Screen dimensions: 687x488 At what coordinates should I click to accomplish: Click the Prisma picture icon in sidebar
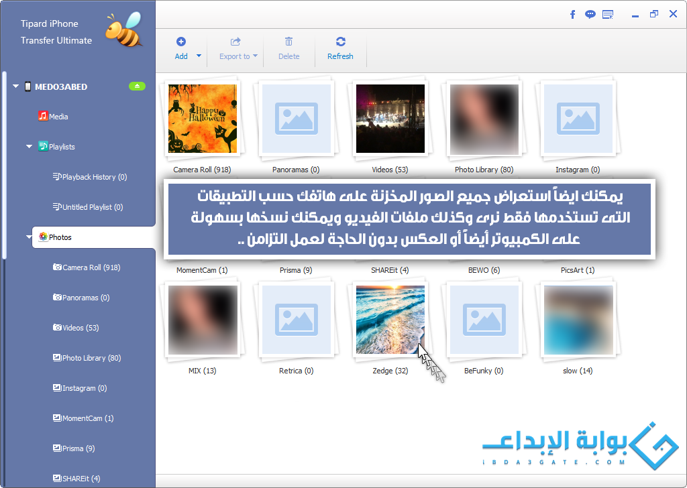pyautogui.click(x=57, y=448)
